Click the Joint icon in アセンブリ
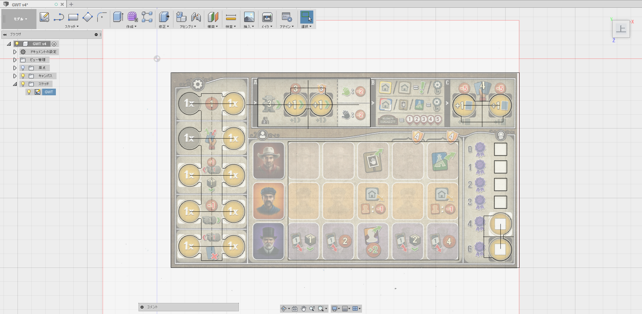 click(x=196, y=17)
